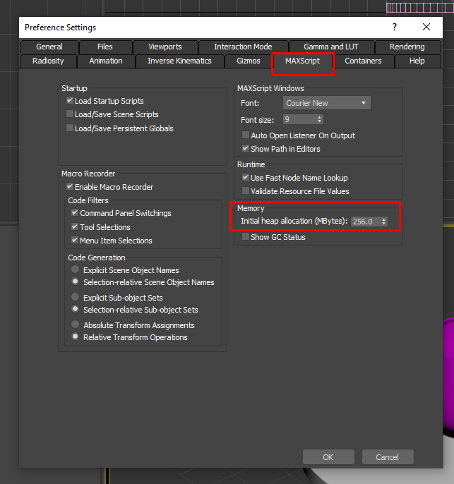
Task: Enable Load/Save Scene Scripts
Action: tap(70, 114)
